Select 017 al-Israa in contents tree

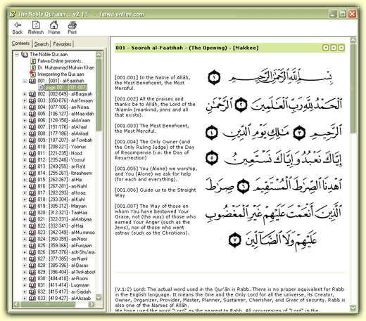(x=62, y=193)
